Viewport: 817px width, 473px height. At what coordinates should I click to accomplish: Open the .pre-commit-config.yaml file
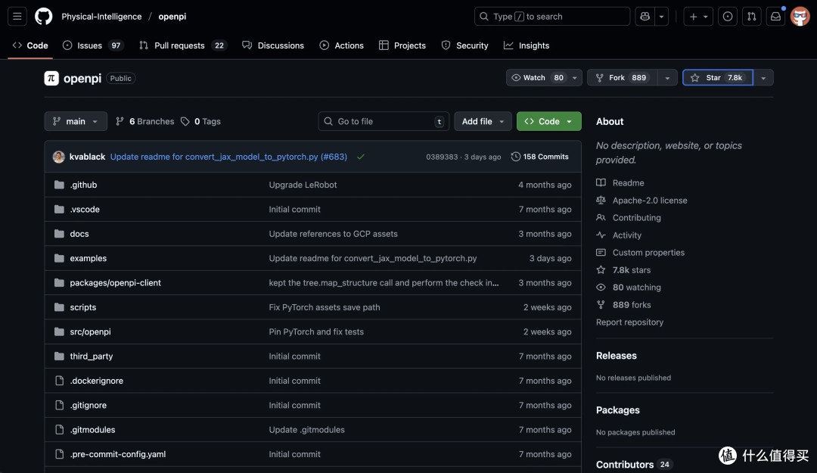[118, 454]
